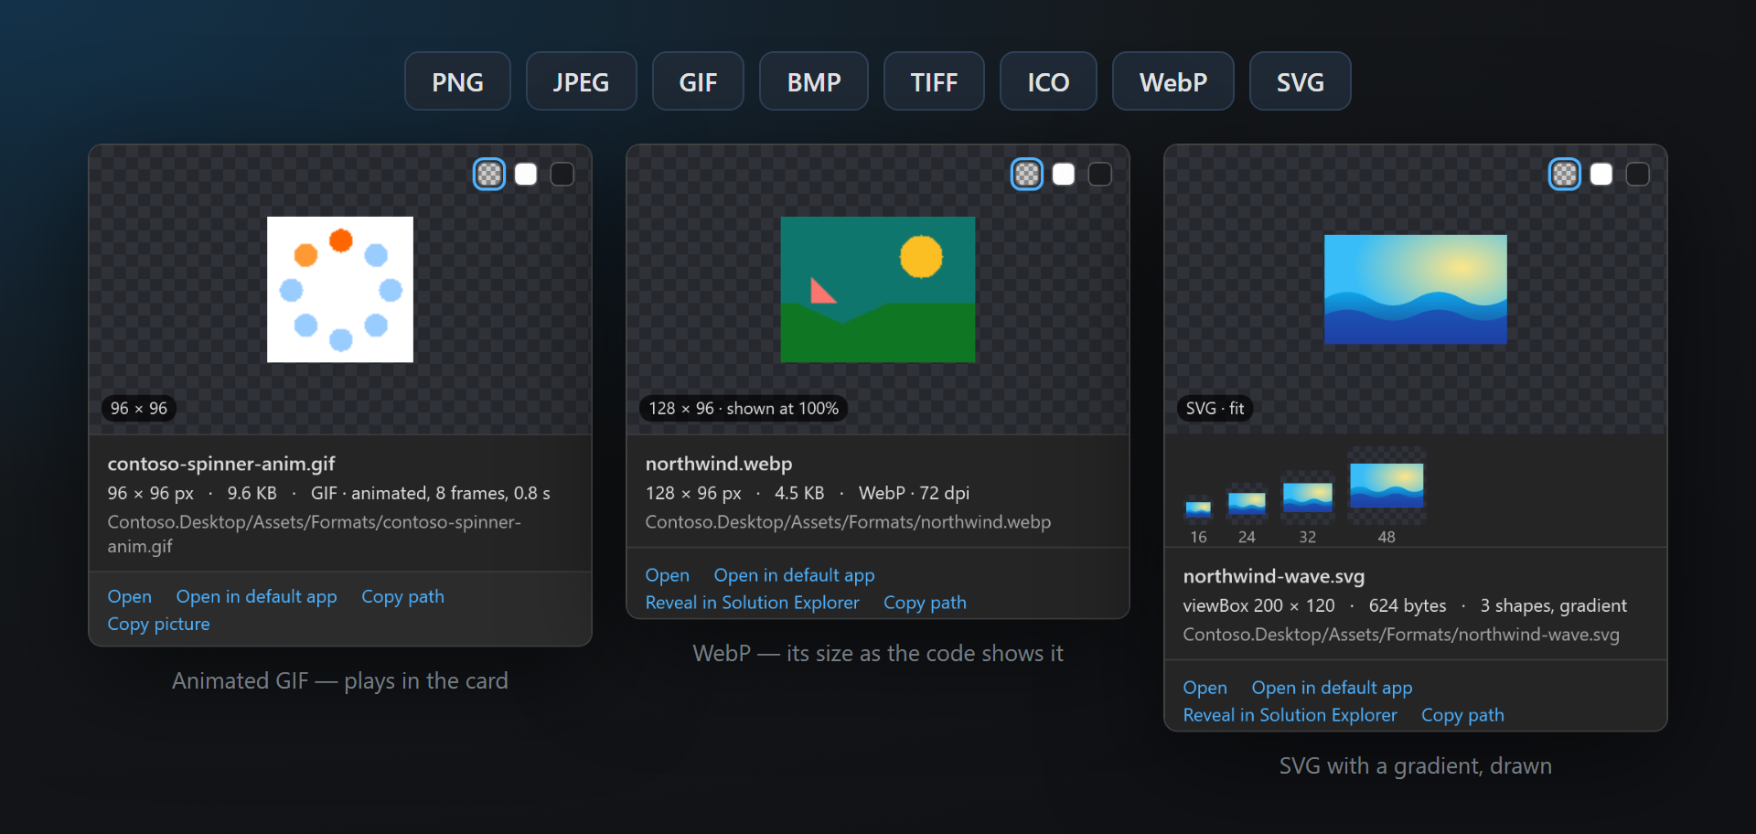Screen dimensions: 1756x834
Task: Open contoso-spinner-anim.gif in default app
Action: [256, 596]
